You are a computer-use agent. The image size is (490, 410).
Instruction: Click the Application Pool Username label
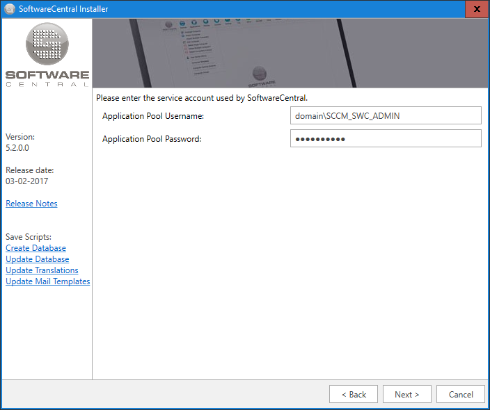pos(152,116)
